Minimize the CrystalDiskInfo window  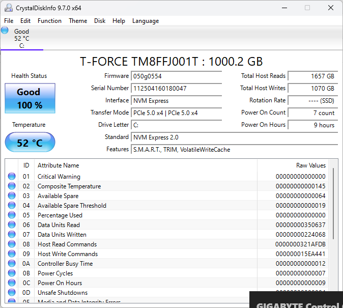284,8
